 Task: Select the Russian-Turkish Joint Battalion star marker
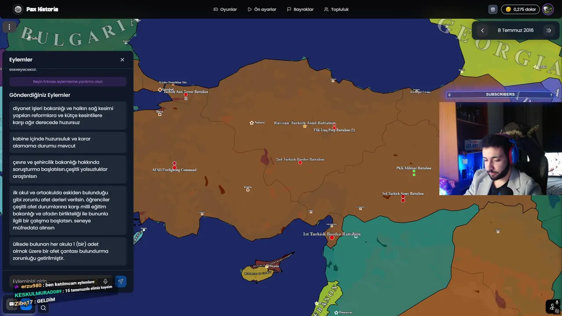pyautogui.click(x=305, y=126)
